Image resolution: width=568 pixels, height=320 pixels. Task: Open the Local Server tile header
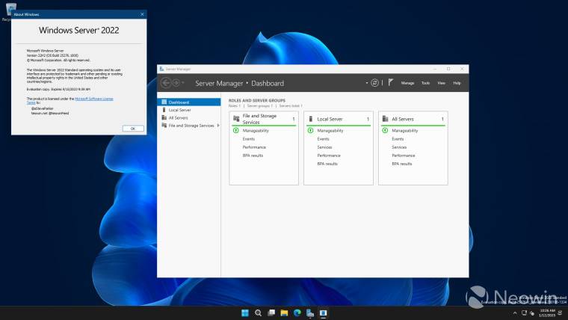pyautogui.click(x=339, y=119)
